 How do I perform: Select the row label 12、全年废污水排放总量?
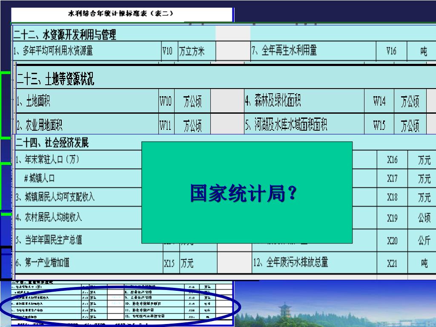290,262
